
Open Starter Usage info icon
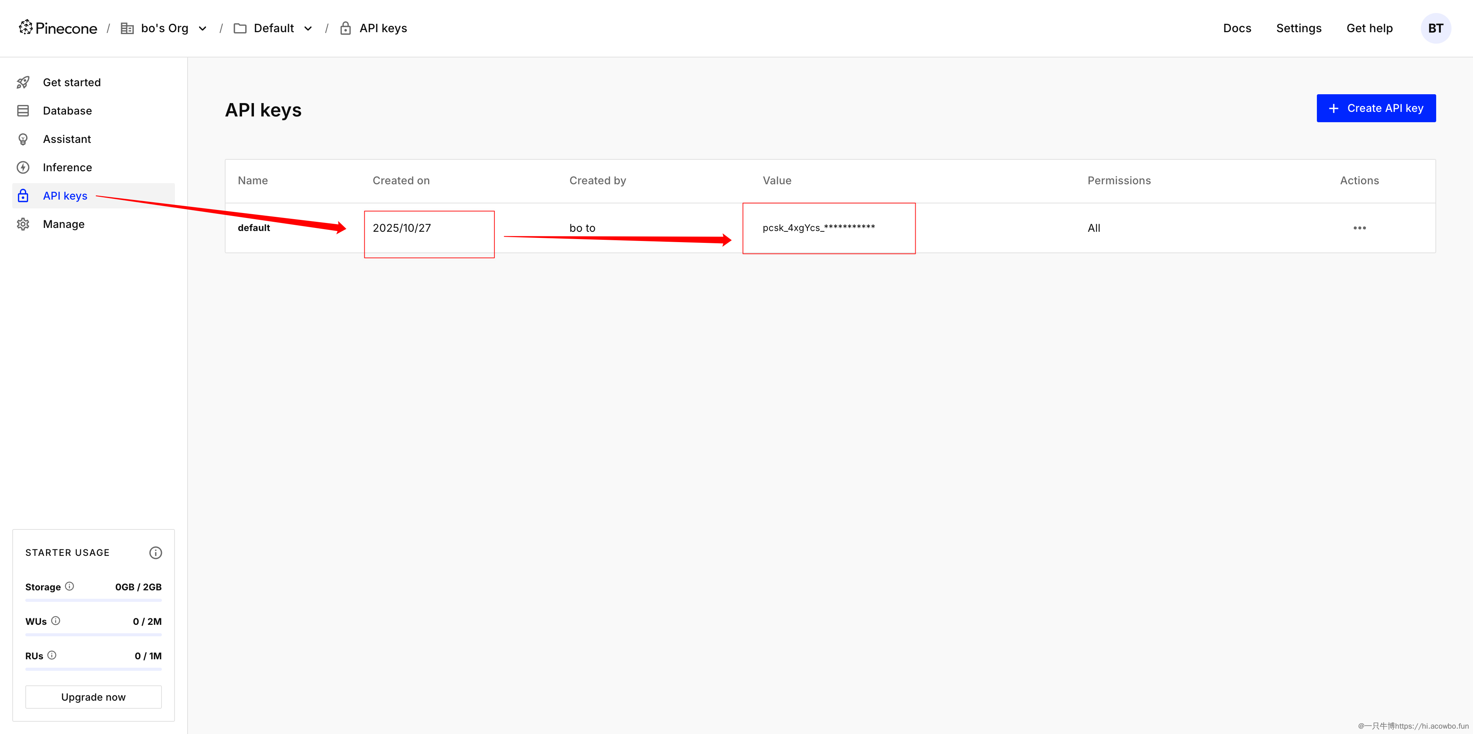click(x=155, y=552)
